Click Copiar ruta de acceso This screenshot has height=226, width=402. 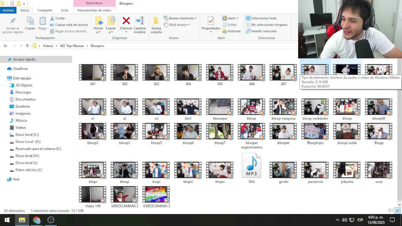(x=69, y=25)
